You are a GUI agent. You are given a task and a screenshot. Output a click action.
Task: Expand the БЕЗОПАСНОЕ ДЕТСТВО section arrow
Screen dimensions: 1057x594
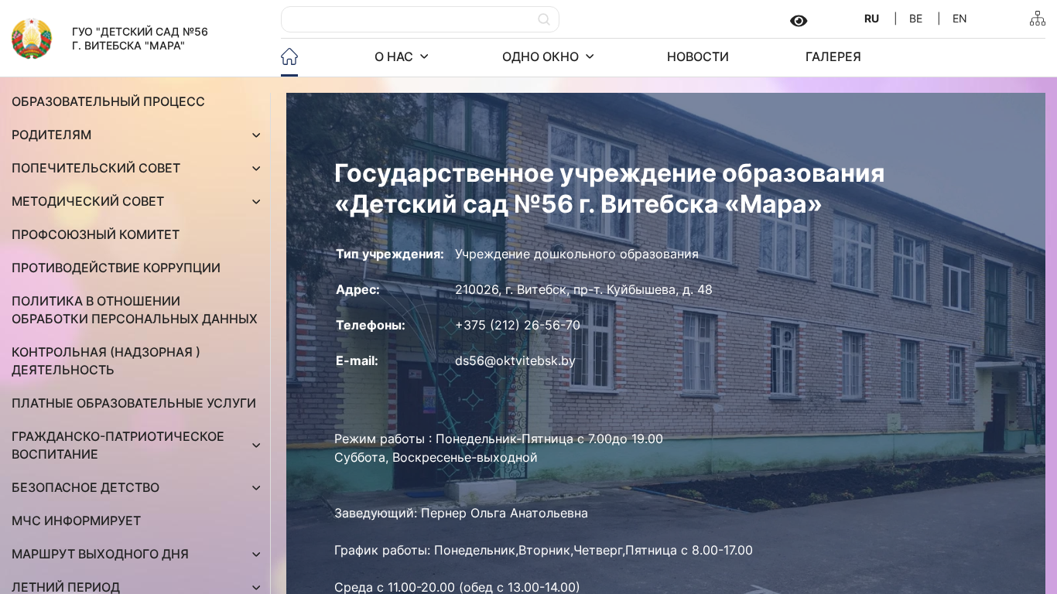[x=256, y=488]
